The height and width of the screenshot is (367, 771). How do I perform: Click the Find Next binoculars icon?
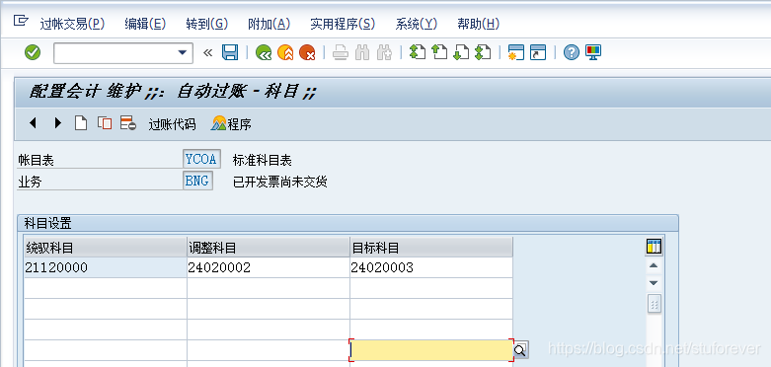tap(384, 52)
